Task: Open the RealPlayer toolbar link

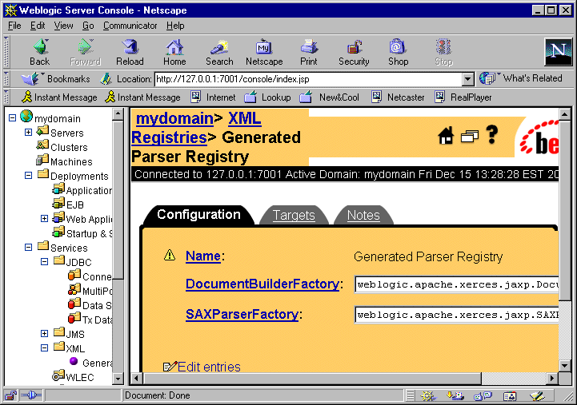Action: (x=463, y=97)
